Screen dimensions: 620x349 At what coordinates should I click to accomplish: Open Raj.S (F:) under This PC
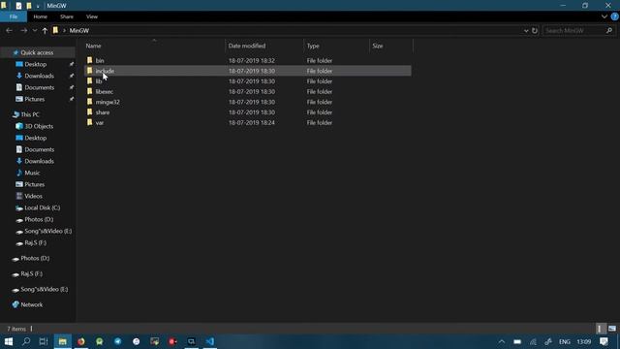(35, 242)
